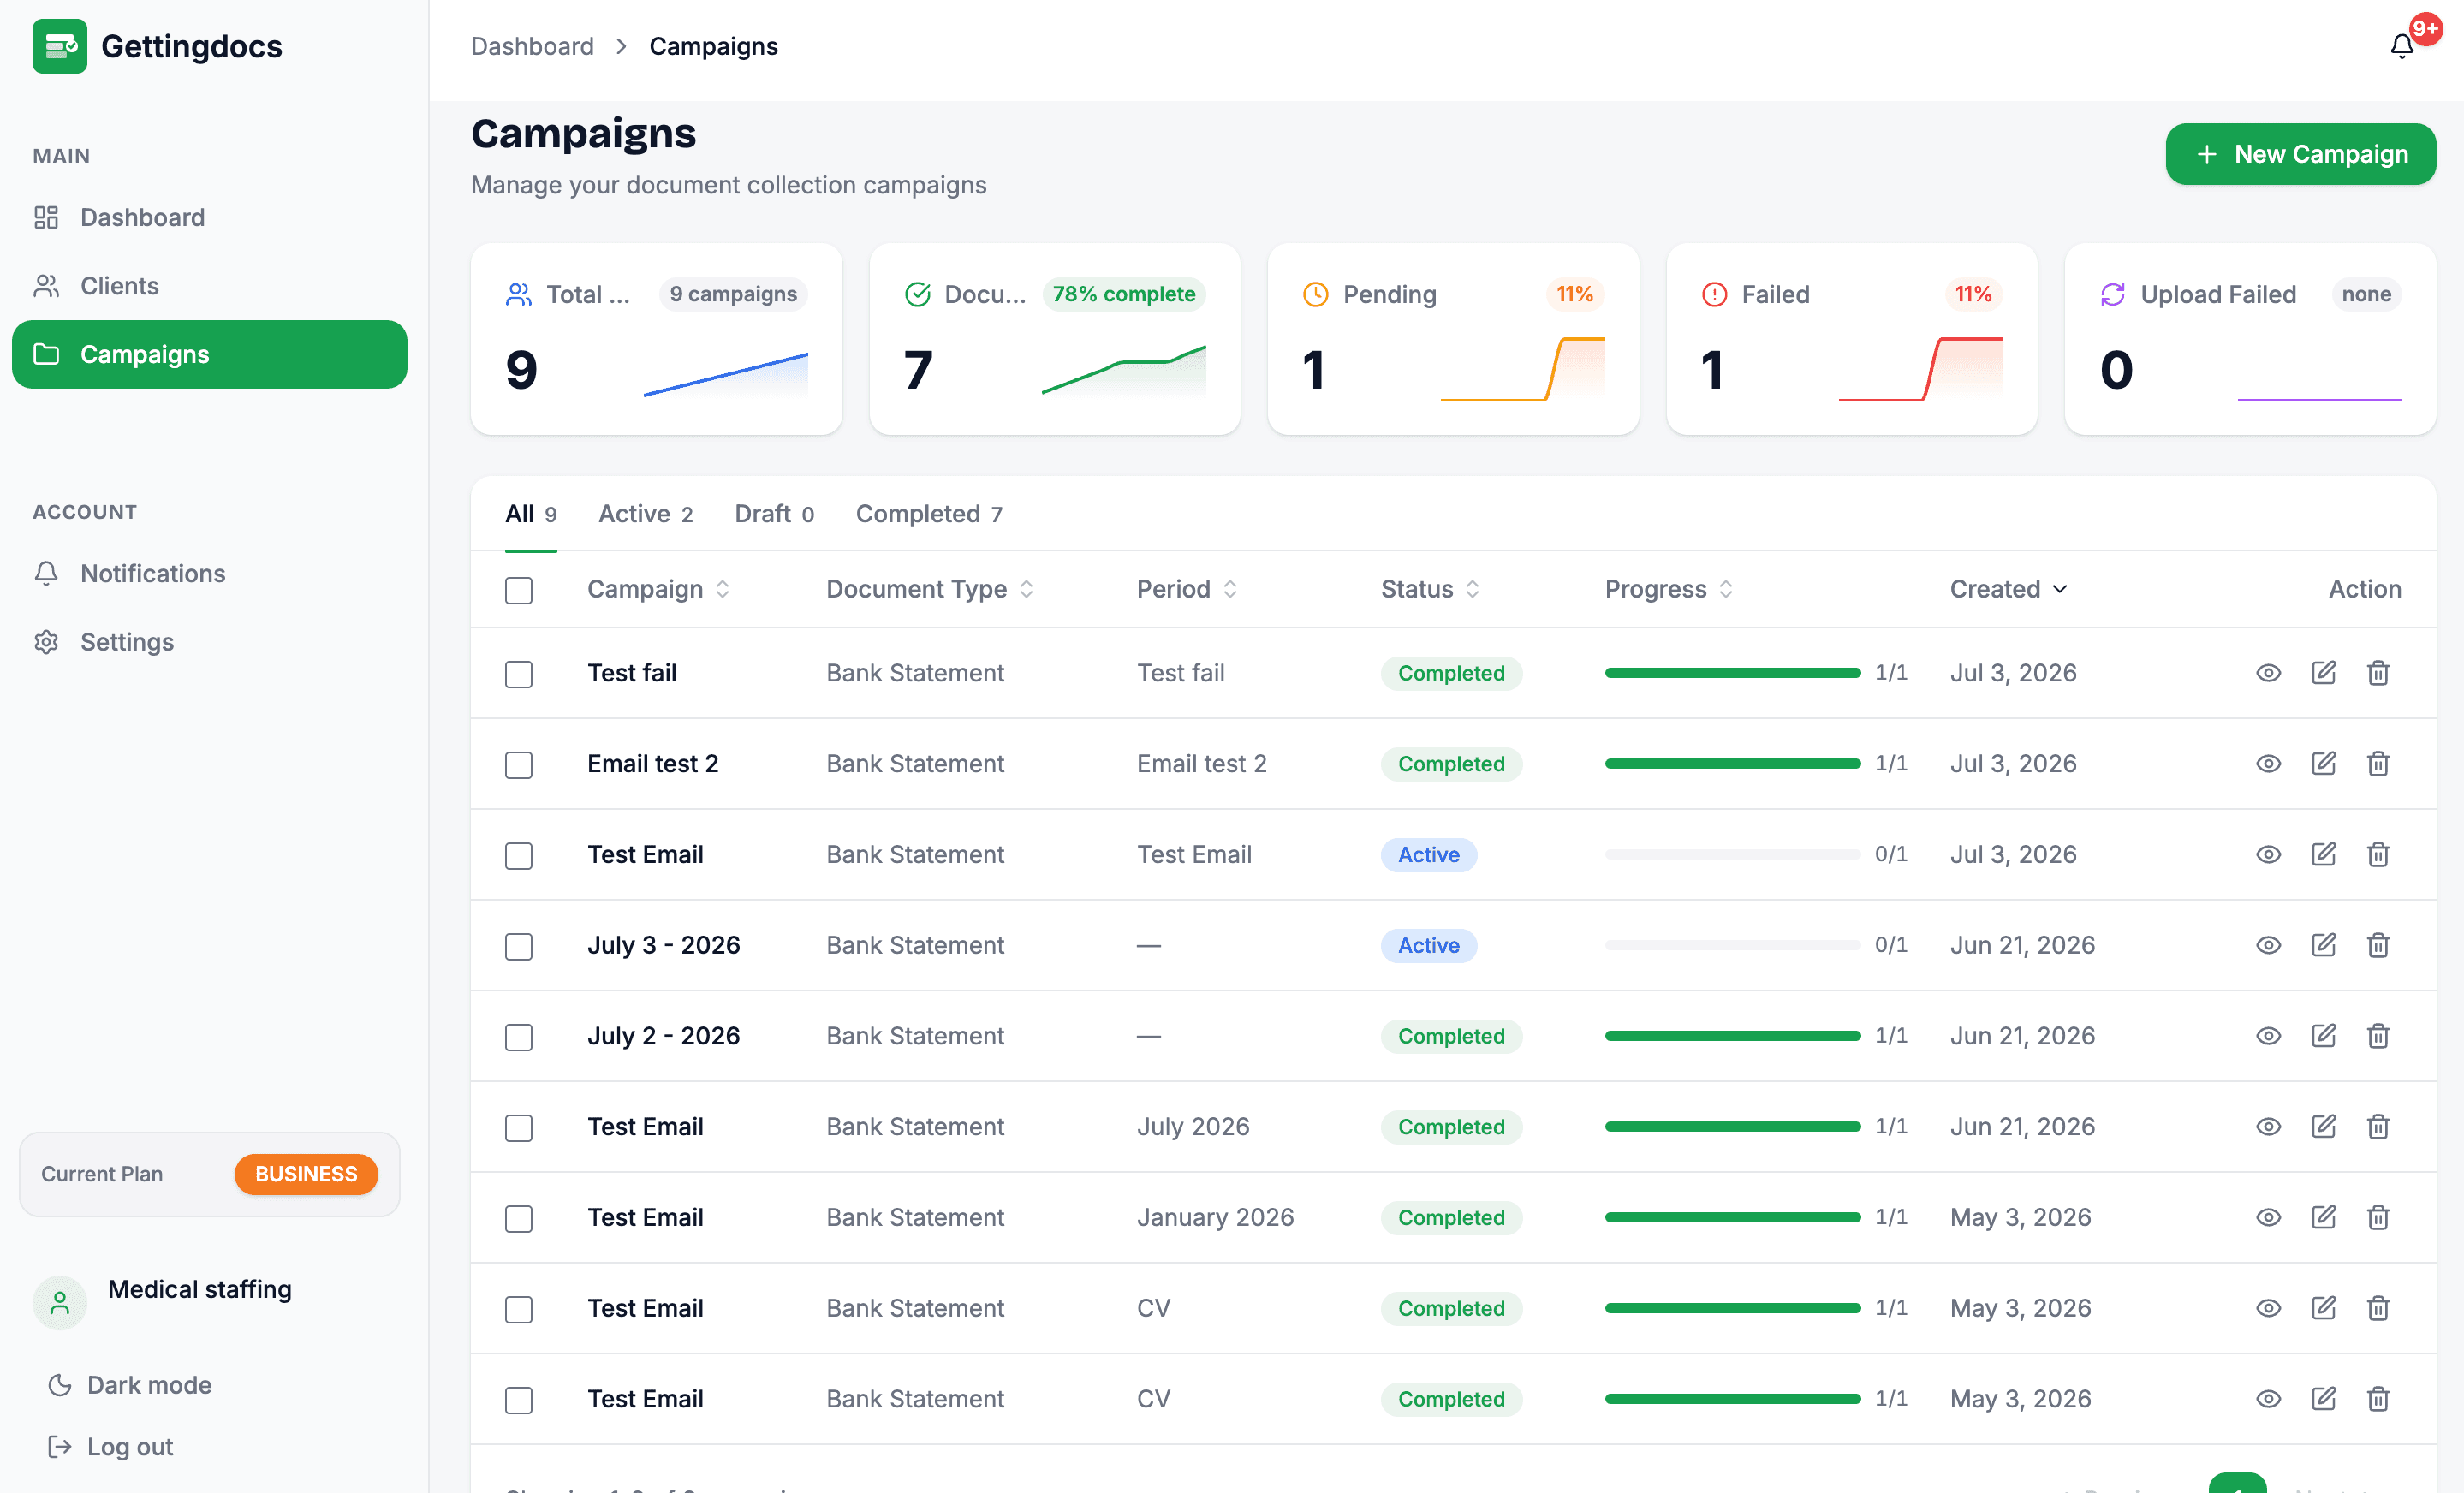
Task: Click the Medical staffing account name
Action: pos(200,1289)
